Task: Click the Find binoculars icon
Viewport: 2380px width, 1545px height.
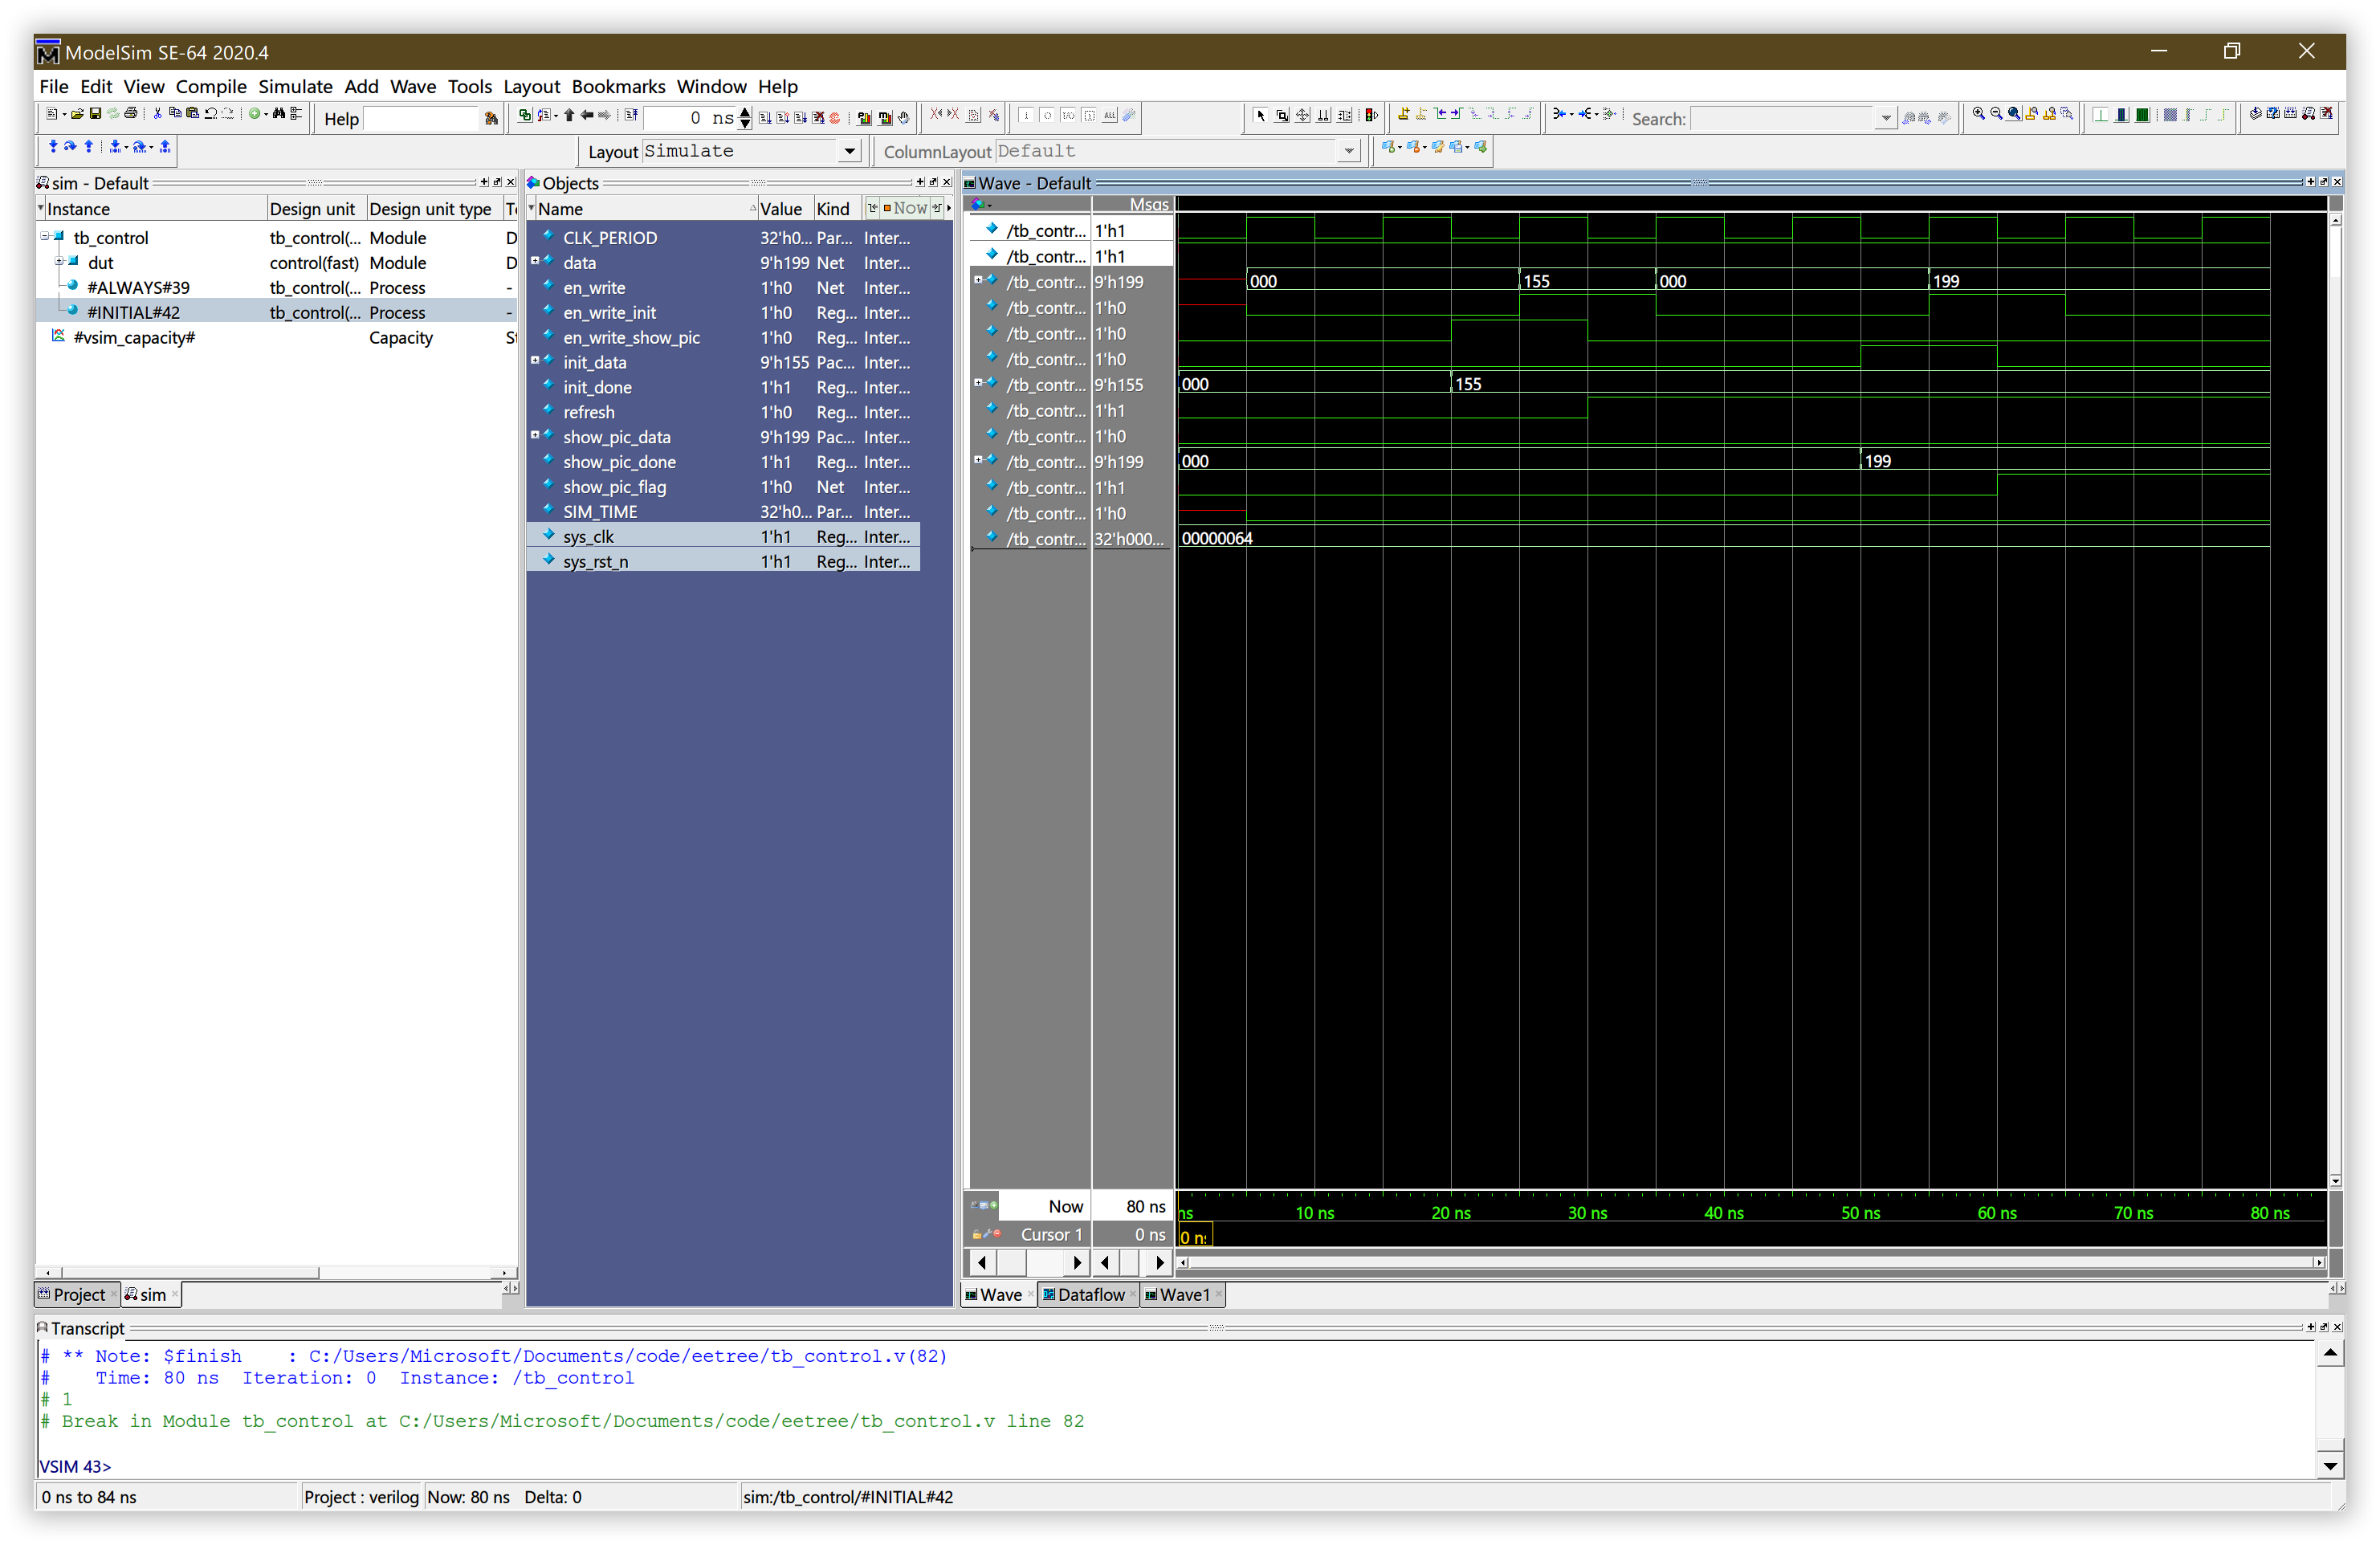Action: (279, 114)
